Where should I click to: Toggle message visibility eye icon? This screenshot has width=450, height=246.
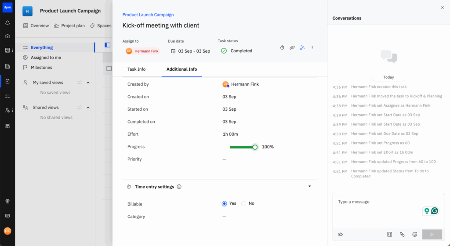[x=341, y=234]
